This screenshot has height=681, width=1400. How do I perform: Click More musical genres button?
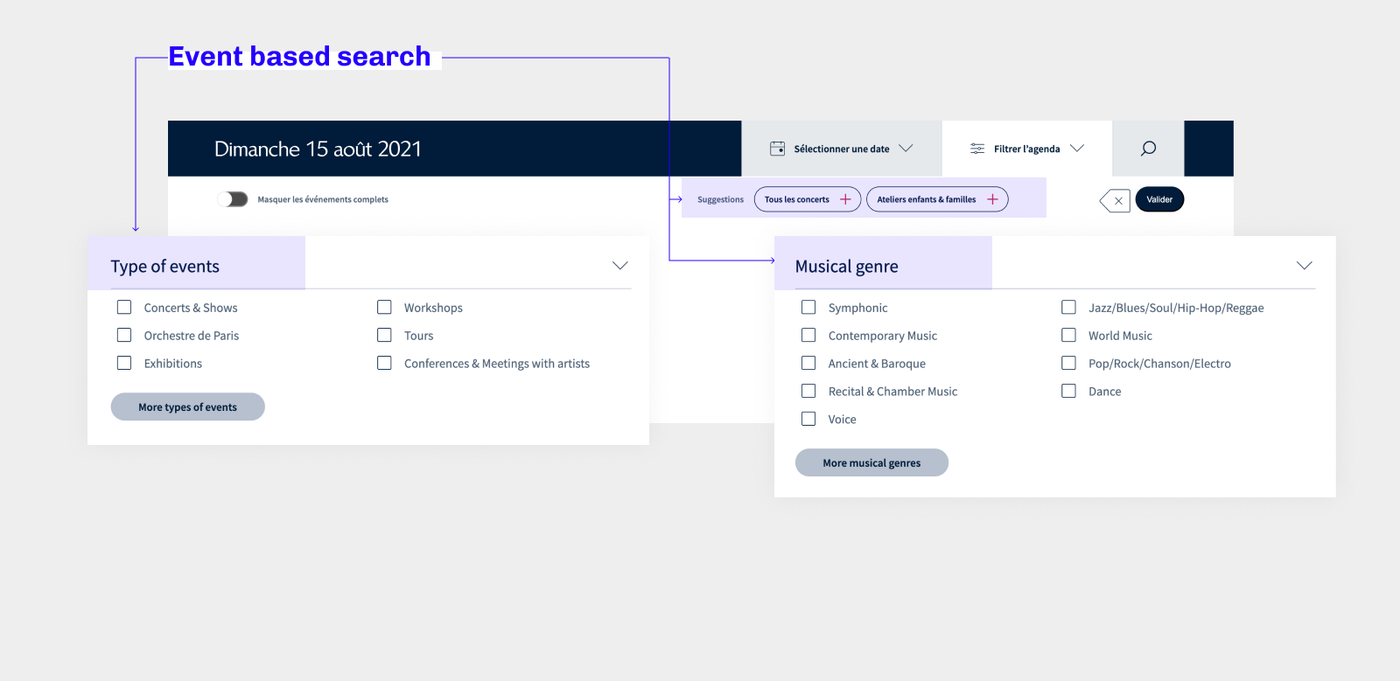coord(871,462)
